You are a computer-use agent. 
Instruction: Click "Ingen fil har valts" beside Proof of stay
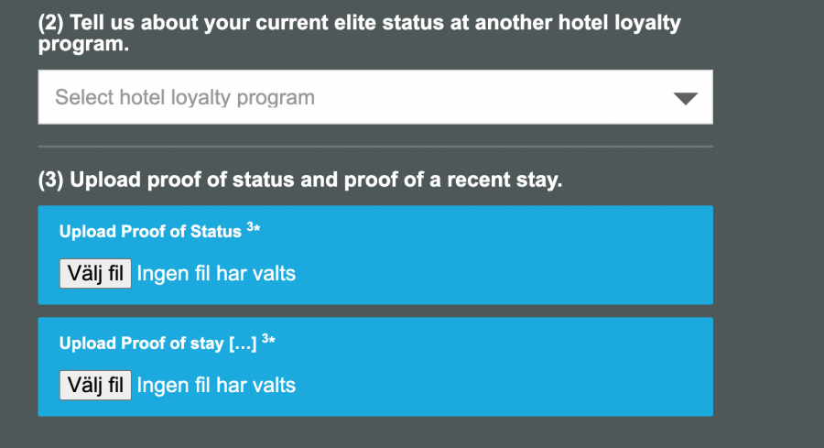click(x=216, y=385)
